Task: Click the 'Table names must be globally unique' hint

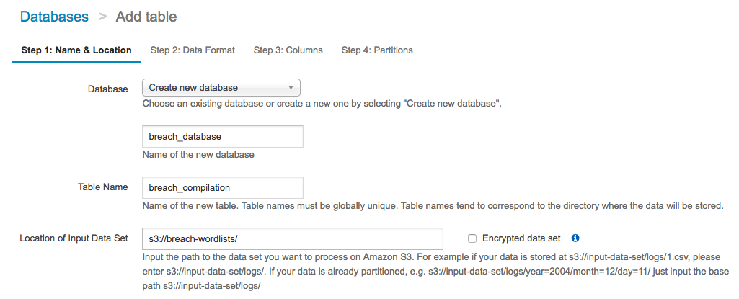Action: 433,205
